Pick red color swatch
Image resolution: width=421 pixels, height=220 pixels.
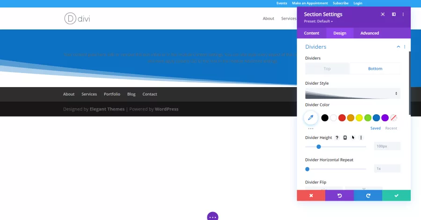(342, 117)
